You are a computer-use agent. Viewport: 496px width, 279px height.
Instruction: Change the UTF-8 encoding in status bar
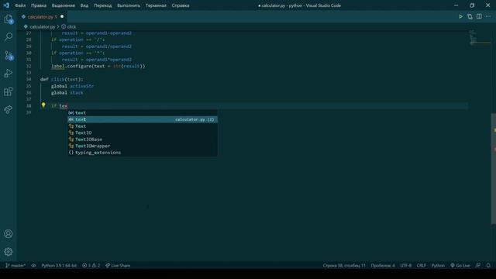point(406,265)
